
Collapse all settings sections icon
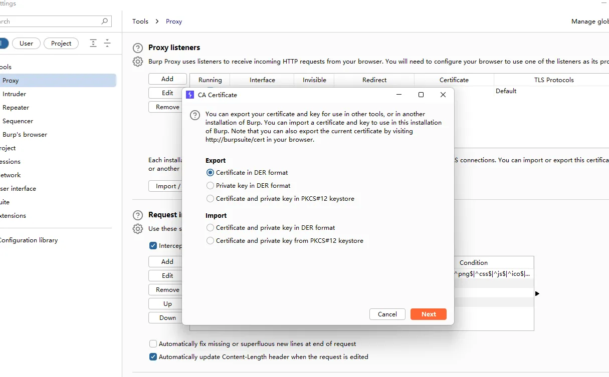tap(107, 44)
